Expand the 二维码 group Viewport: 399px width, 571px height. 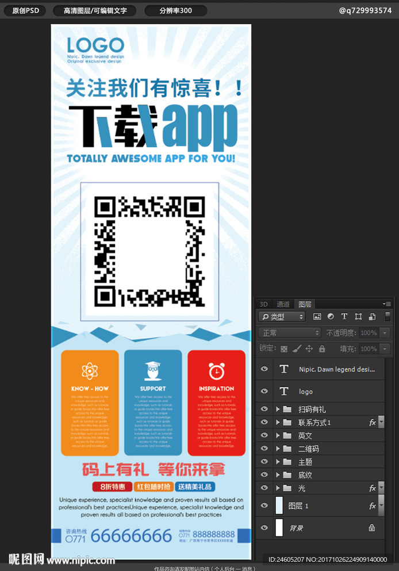point(278,449)
